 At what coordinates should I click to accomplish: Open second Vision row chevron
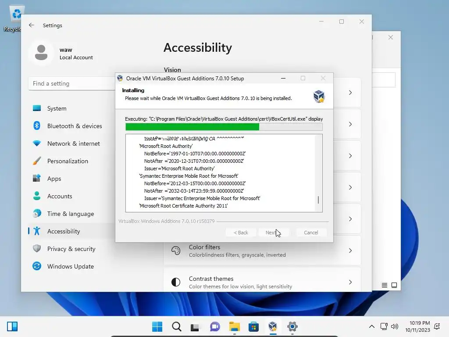(x=350, y=124)
